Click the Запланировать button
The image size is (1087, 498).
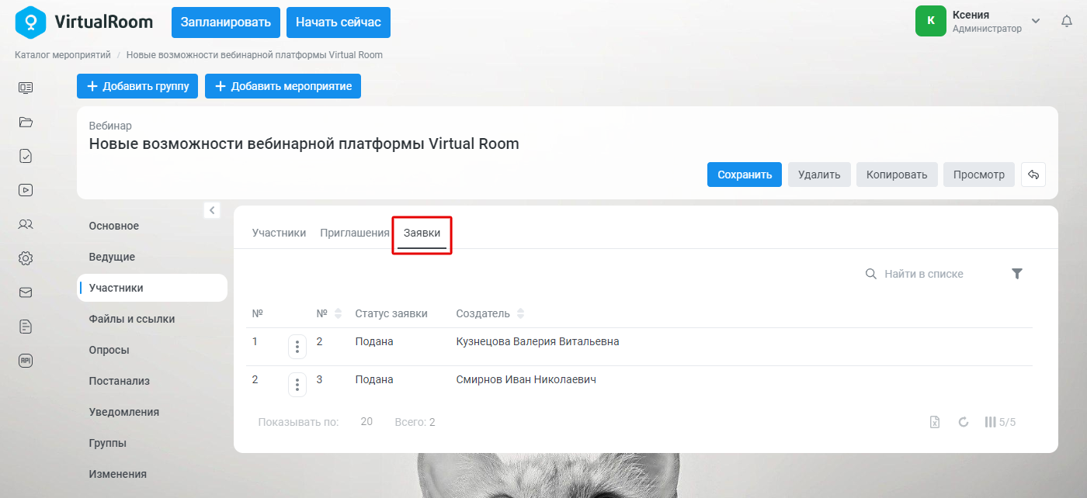(x=226, y=22)
